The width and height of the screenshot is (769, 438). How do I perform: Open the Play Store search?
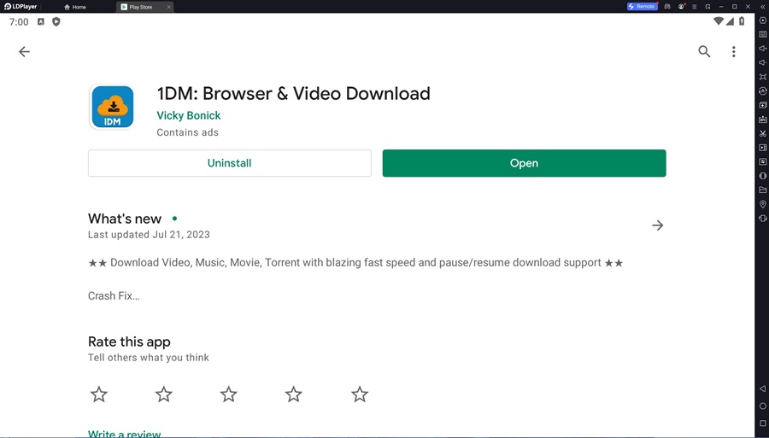(704, 51)
